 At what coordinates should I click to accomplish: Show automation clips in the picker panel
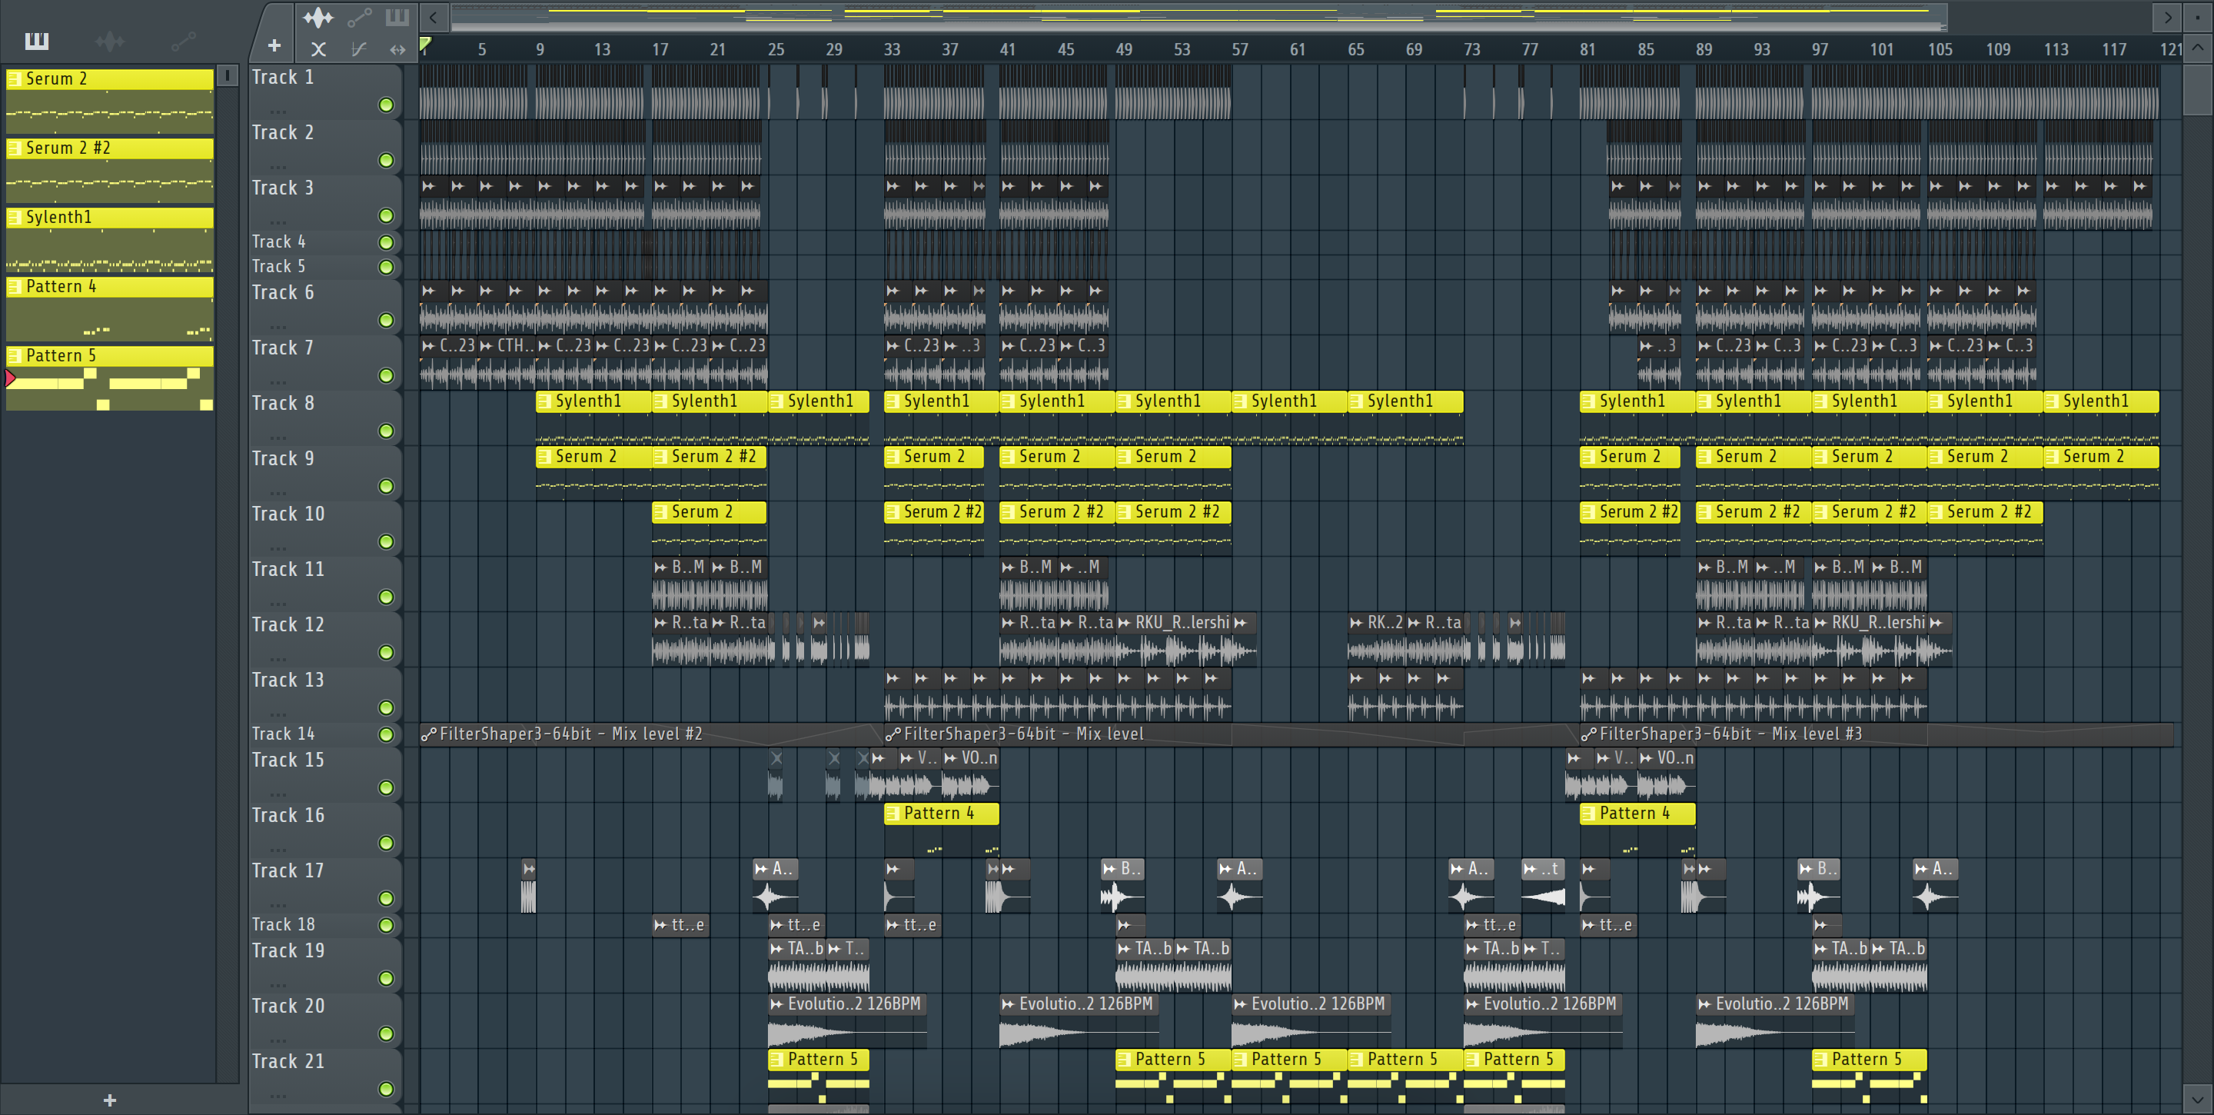click(x=183, y=41)
